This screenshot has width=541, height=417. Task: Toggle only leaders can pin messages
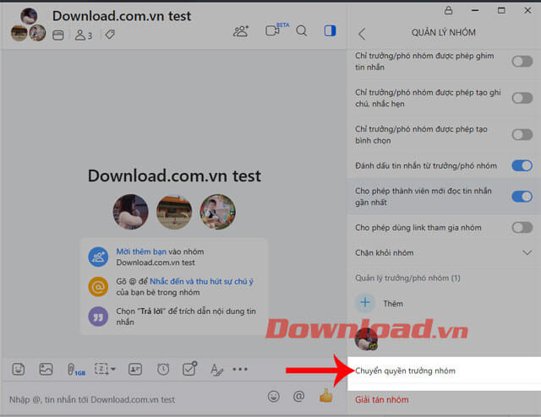(522, 62)
